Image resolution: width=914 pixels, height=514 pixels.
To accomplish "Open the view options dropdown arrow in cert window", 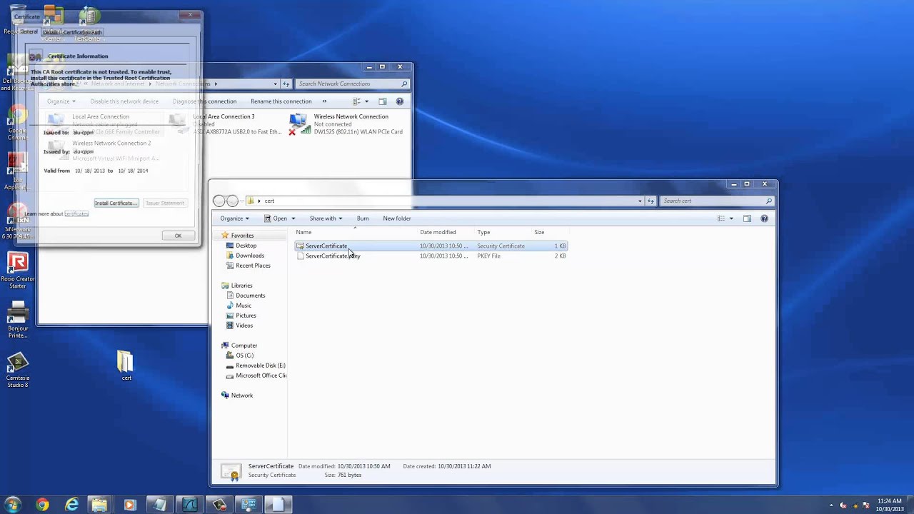I will (731, 218).
